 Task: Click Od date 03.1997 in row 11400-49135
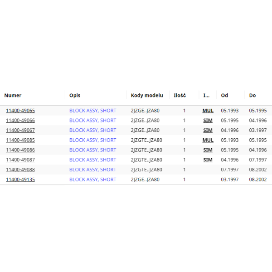tap(230, 180)
